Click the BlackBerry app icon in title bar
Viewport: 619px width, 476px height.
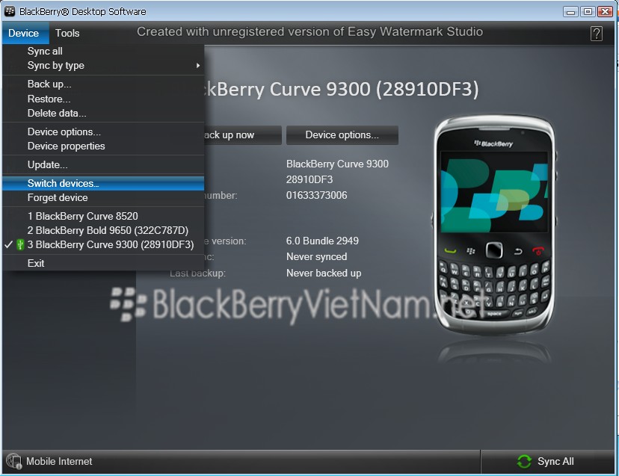click(x=10, y=11)
